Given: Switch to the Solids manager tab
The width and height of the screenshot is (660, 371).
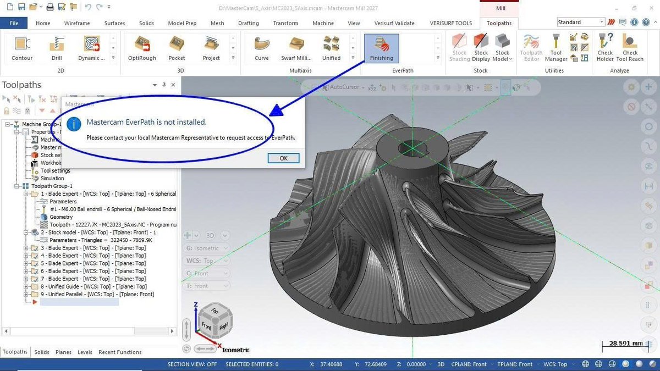Looking at the screenshot, I should [41, 352].
